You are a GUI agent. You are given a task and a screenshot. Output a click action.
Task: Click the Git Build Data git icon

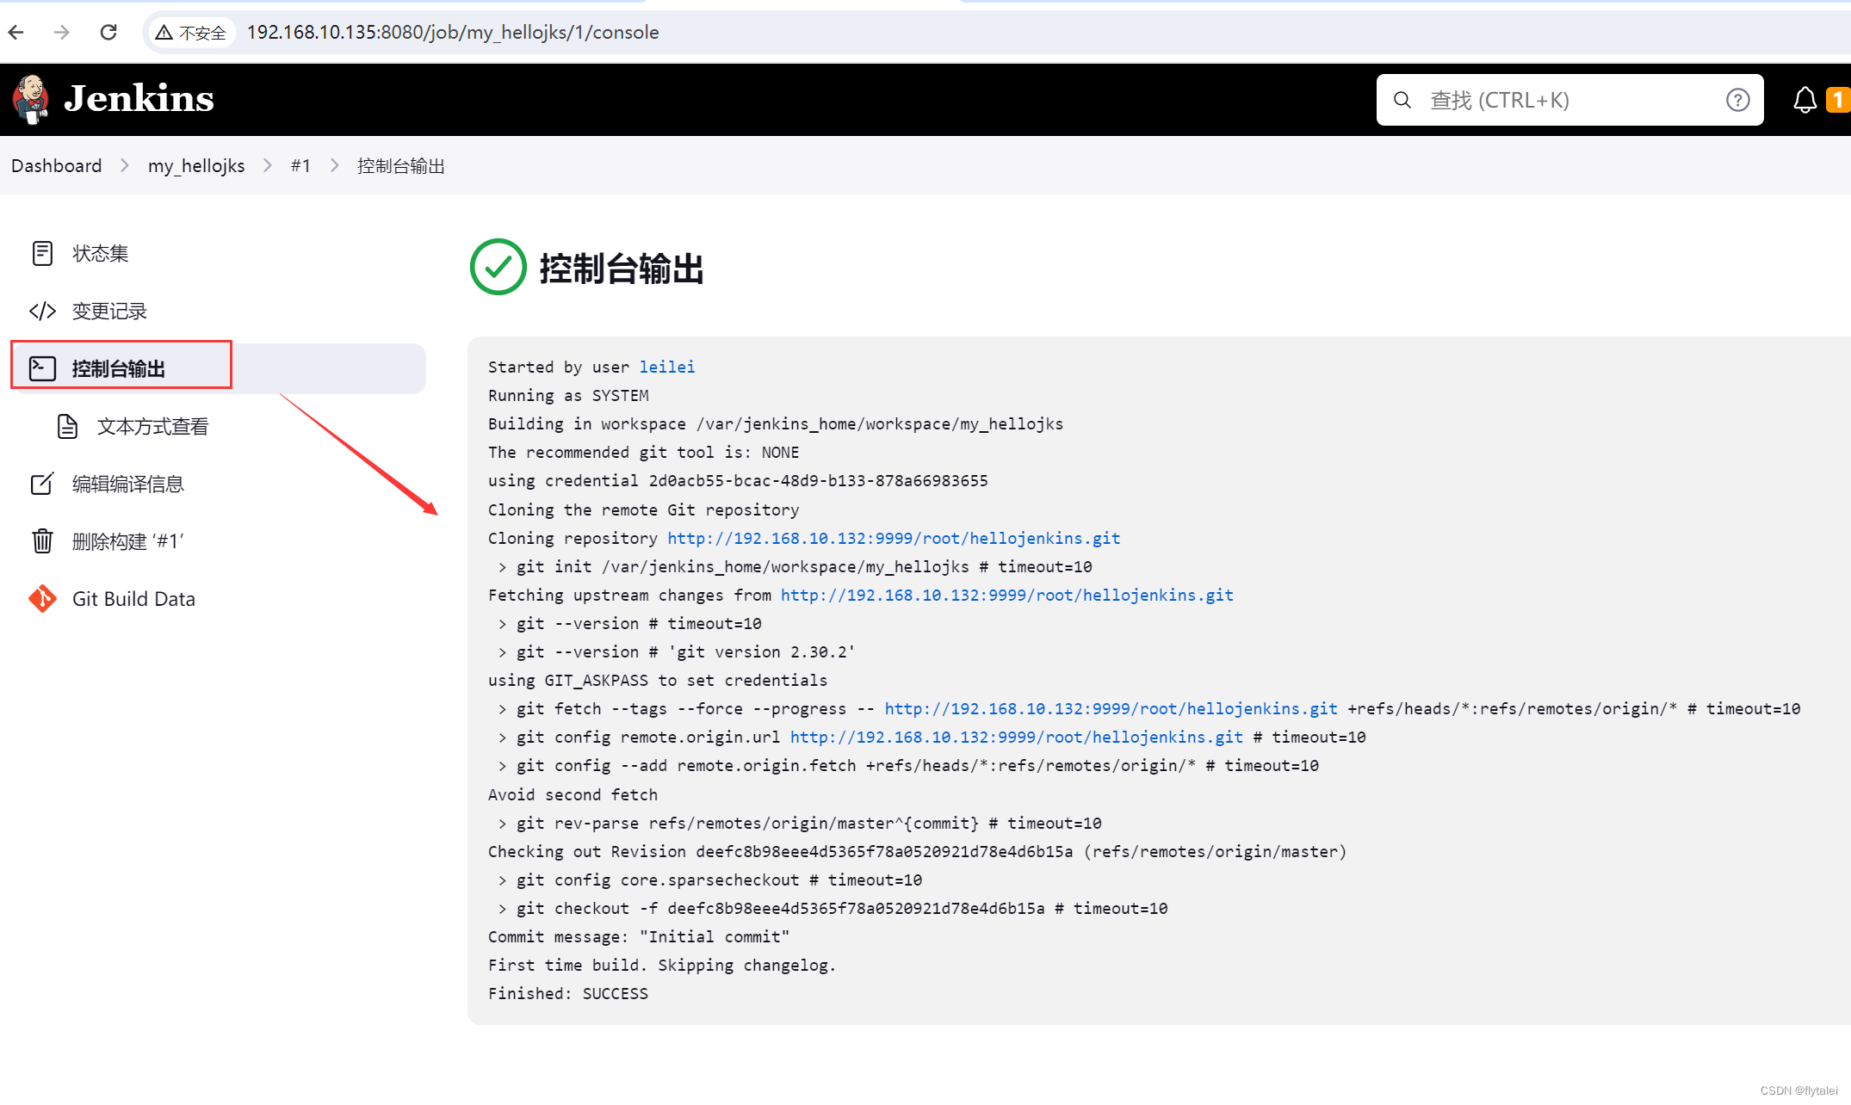[42, 598]
